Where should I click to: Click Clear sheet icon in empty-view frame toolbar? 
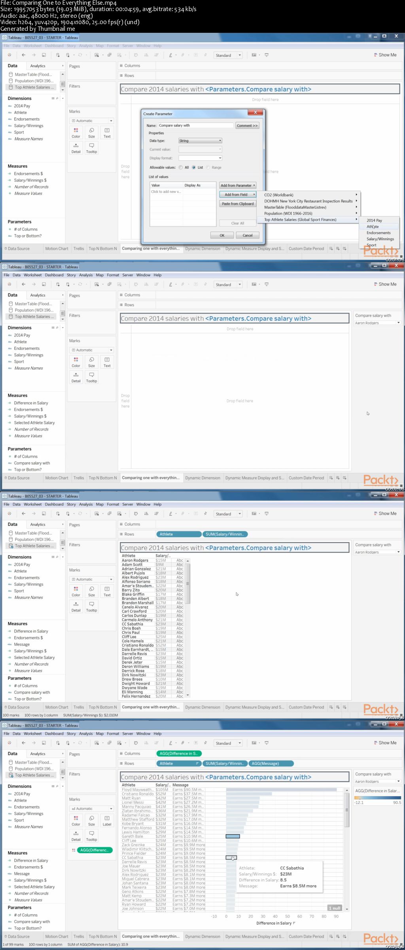tap(119, 284)
